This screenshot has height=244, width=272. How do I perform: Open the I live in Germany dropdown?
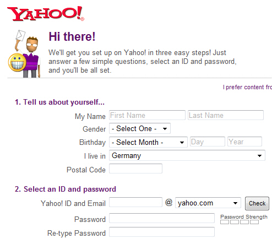pyautogui.click(x=187, y=155)
